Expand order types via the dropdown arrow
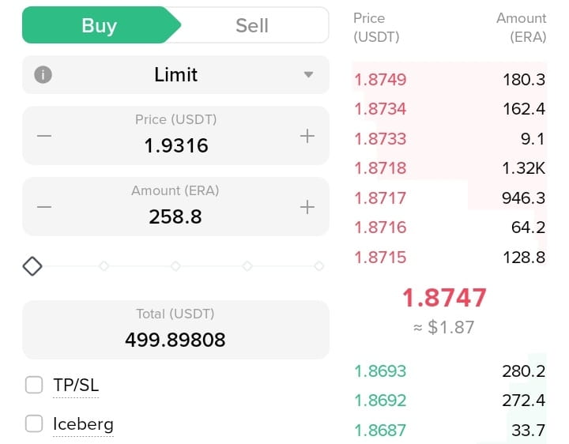The height and width of the screenshot is (444, 569). tap(308, 75)
